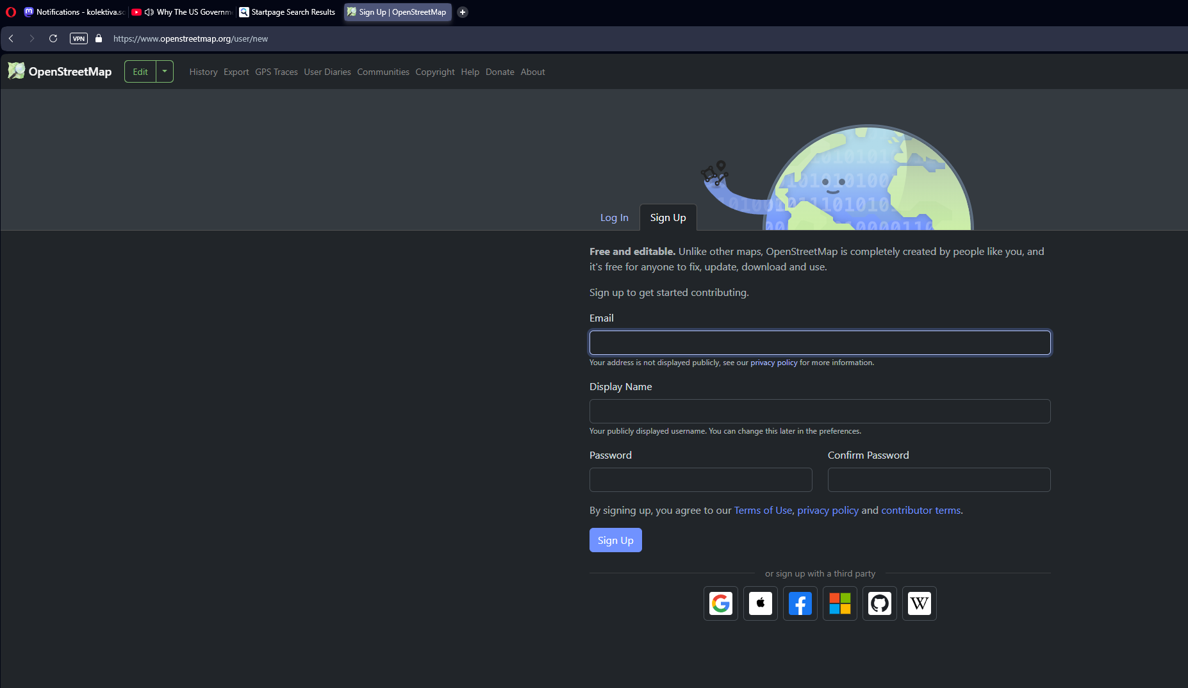The image size is (1188, 688).
Task: Open the Terms of Use link
Action: pos(763,510)
